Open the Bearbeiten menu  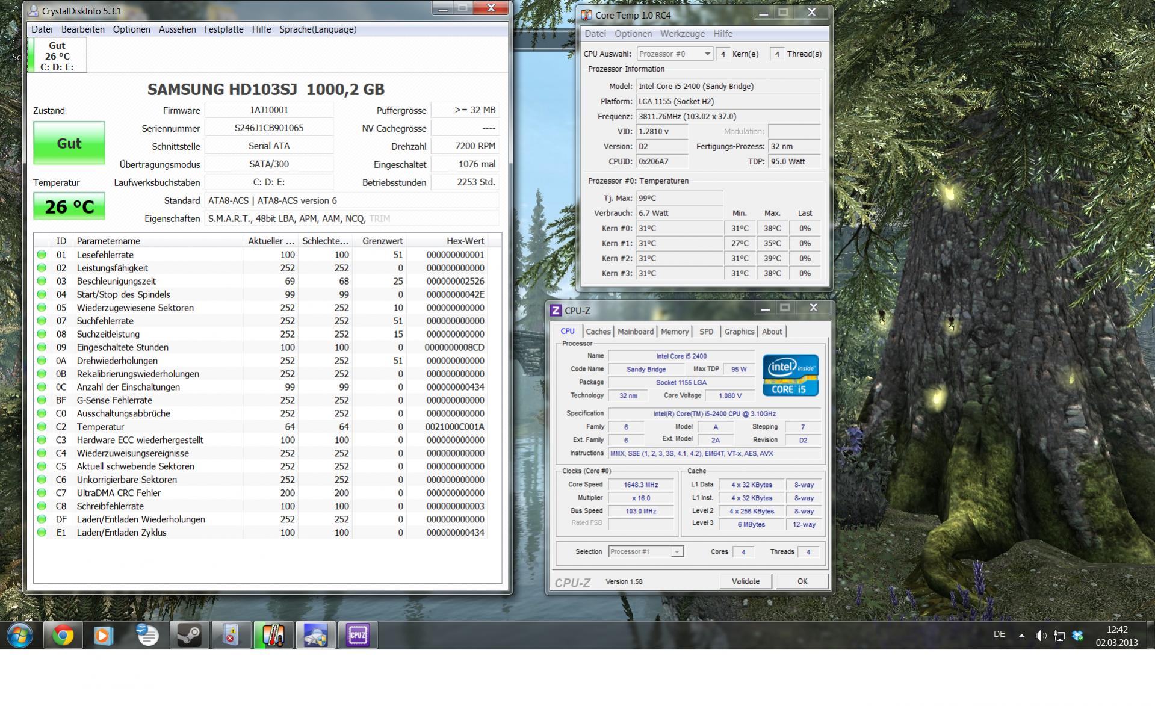[83, 29]
